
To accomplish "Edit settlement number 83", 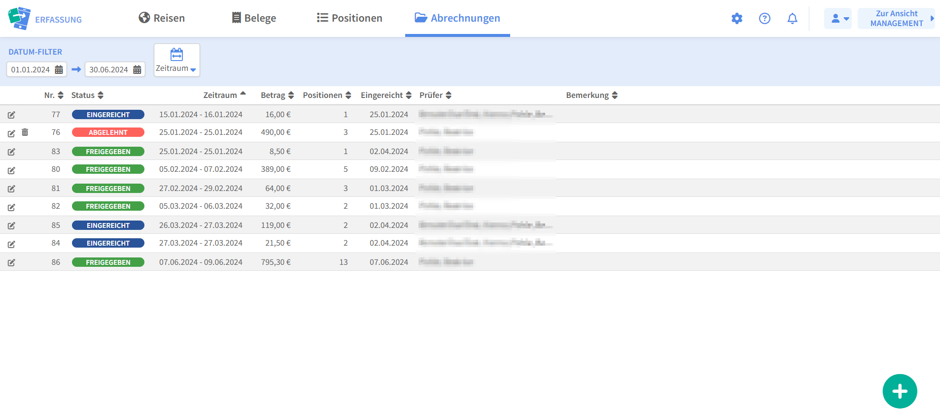I will 11,152.
